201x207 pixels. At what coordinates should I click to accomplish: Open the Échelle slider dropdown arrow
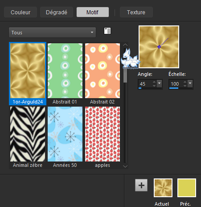coord(190,83)
